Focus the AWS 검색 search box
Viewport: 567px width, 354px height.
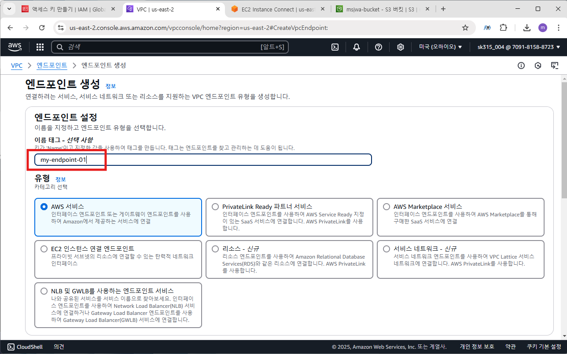tap(170, 47)
